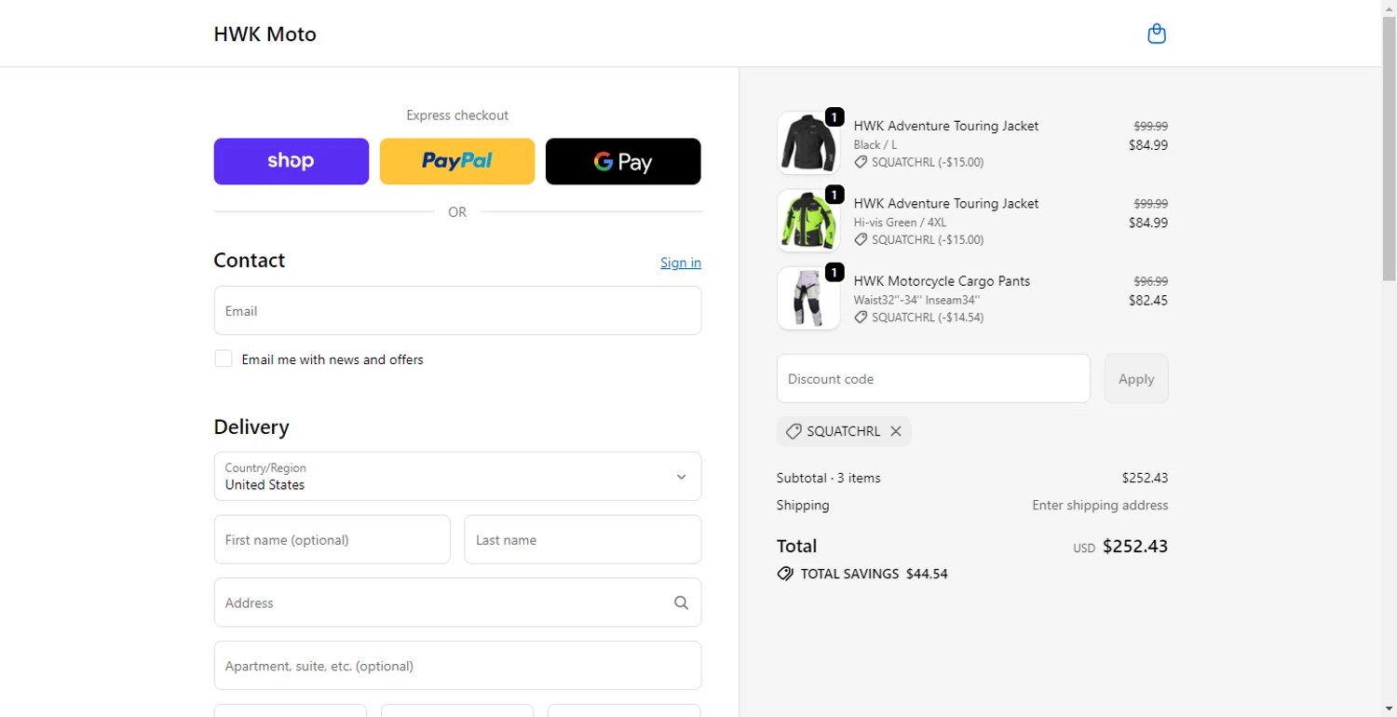Pay with PayPal express checkout
The image size is (1397, 717).
(457, 161)
